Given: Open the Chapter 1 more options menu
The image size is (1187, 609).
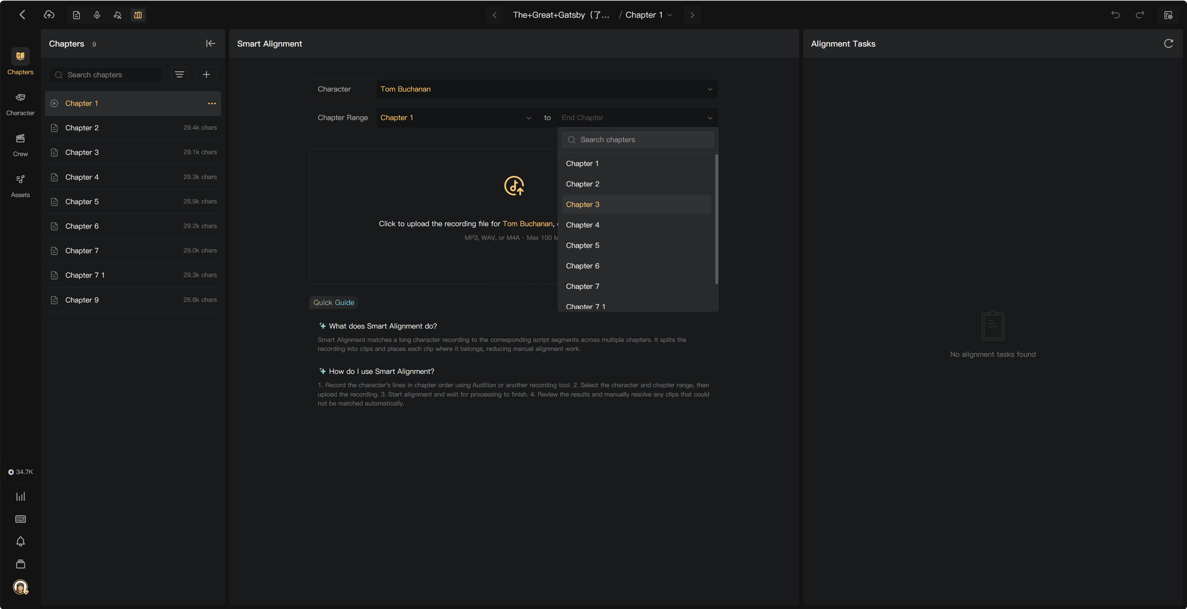Looking at the screenshot, I should click(x=211, y=103).
